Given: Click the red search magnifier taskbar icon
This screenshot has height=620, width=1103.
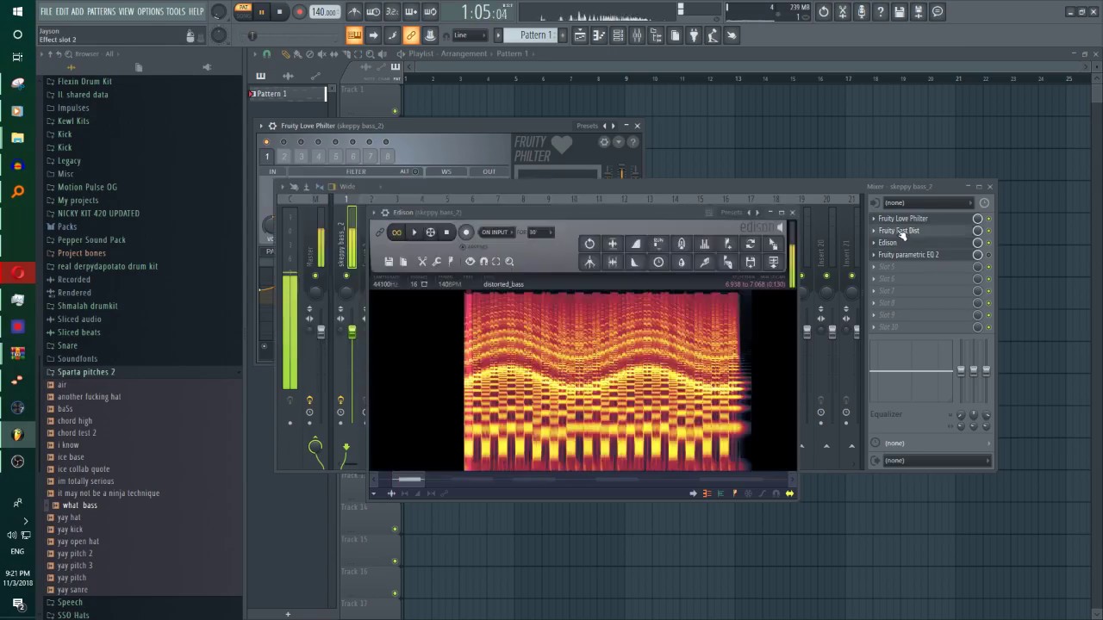Looking at the screenshot, I should 17,192.
